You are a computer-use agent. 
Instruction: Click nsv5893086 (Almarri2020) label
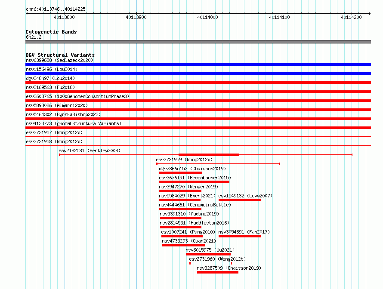(x=57, y=105)
